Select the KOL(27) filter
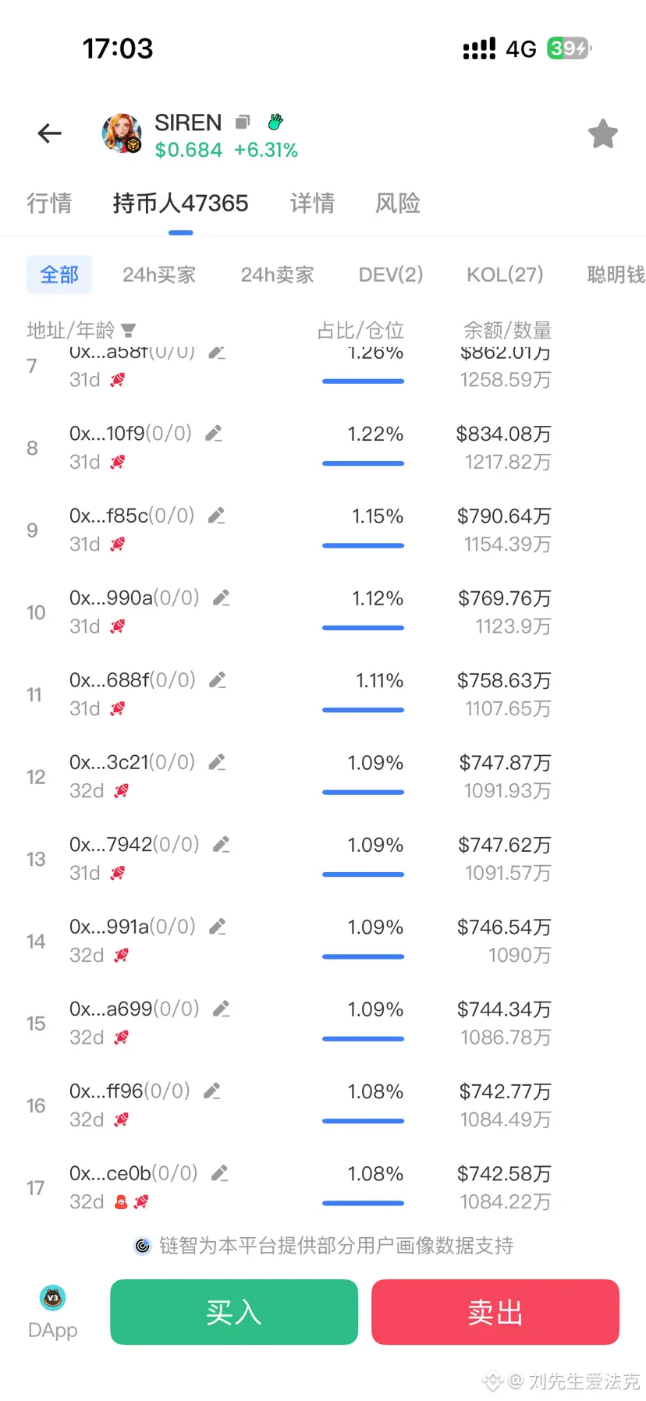This screenshot has height=1401, width=646. [505, 275]
